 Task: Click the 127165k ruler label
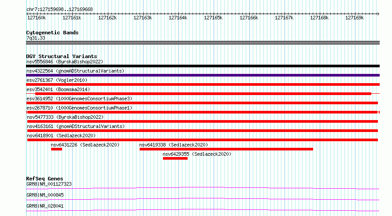coord(213,18)
